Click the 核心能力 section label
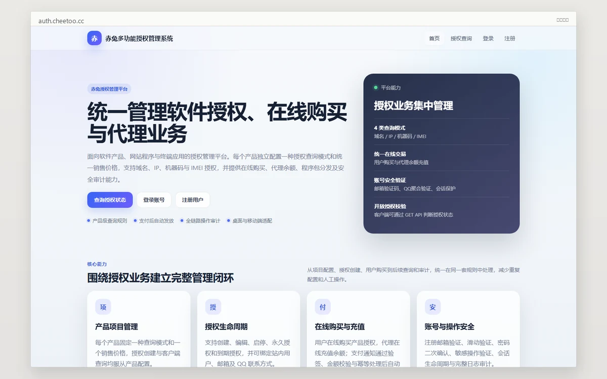The width and height of the screenshot is (607, 379). coord(97,264)
